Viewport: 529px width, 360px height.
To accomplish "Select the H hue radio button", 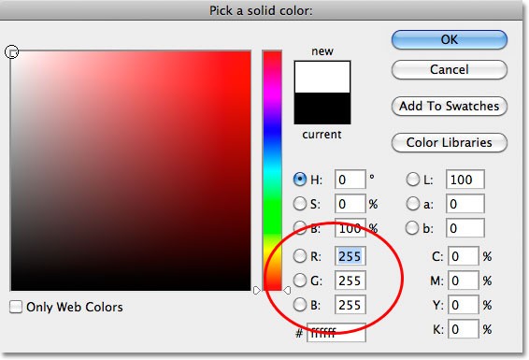I will pyautogui.click(x=300, y=180).
